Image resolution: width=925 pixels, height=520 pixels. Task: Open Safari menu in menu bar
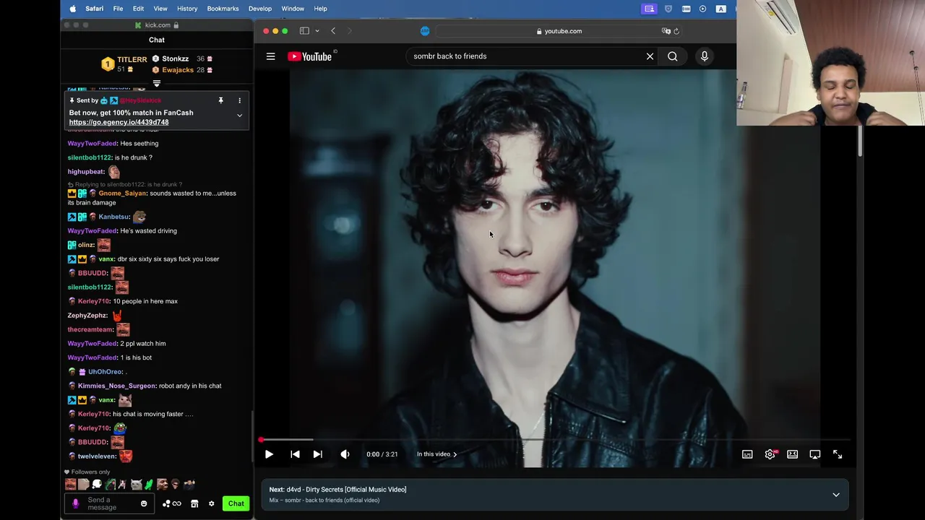94,9
